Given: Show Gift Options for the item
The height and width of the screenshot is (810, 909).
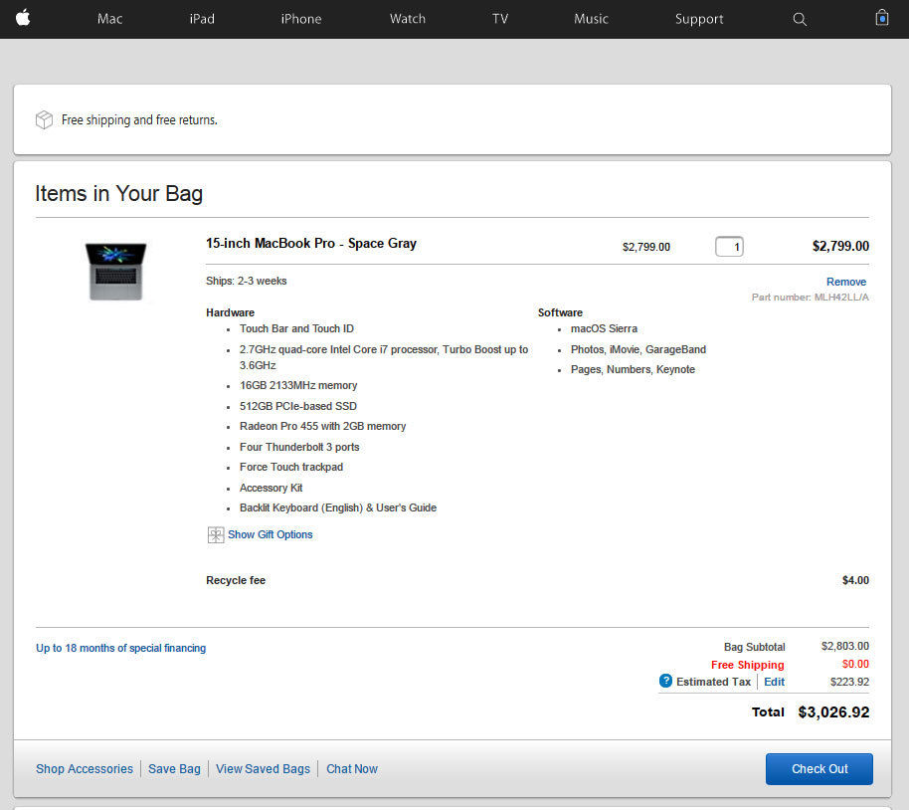Looking at the screenshot, I should click(x=271, y=534).
